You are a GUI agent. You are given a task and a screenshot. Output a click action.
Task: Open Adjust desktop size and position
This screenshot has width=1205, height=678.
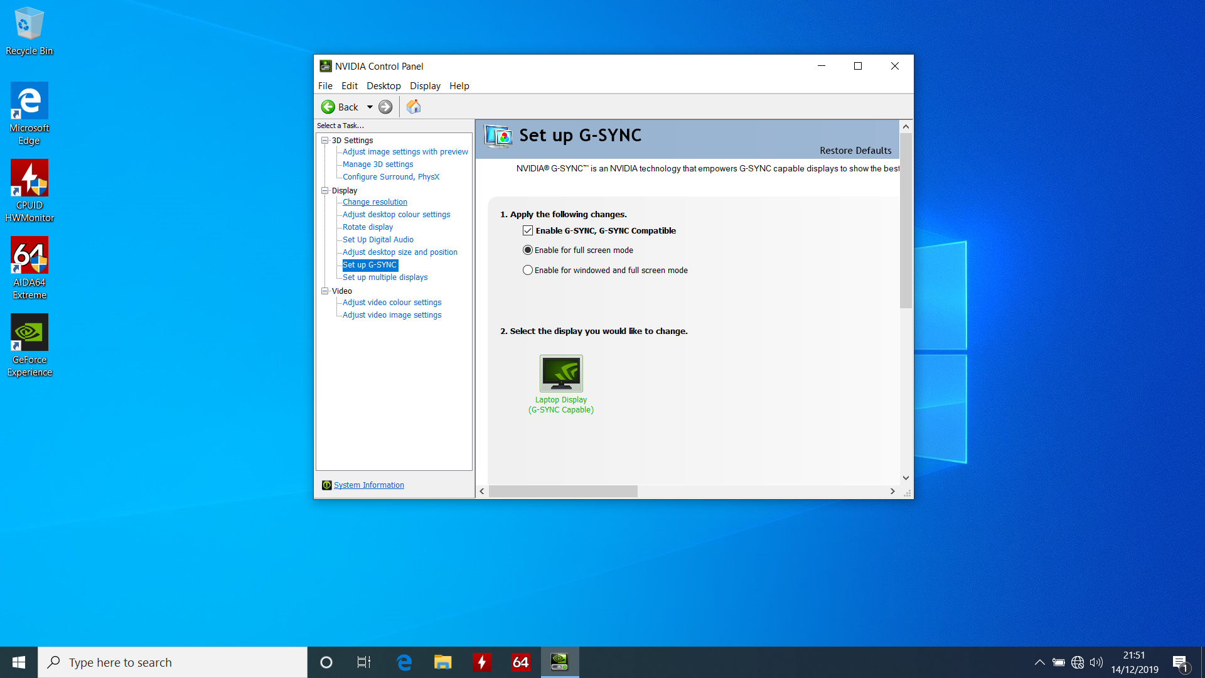400,252
